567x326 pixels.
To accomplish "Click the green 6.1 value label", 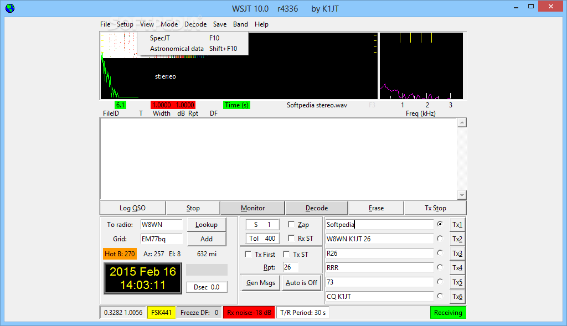I will coord(120,105).
